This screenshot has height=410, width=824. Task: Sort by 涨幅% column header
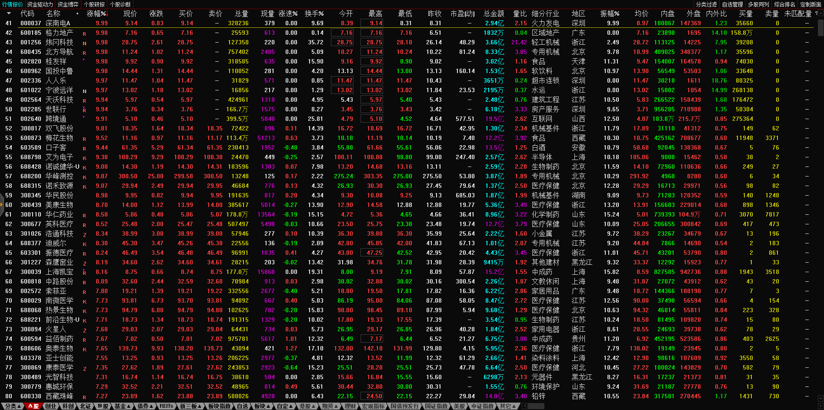pos(97,13)
